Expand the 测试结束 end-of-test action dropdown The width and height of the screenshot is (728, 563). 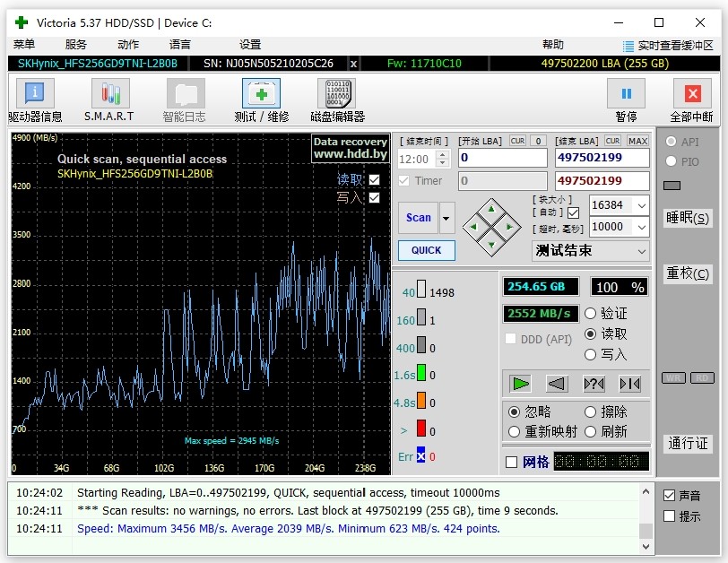coord(641,251)
